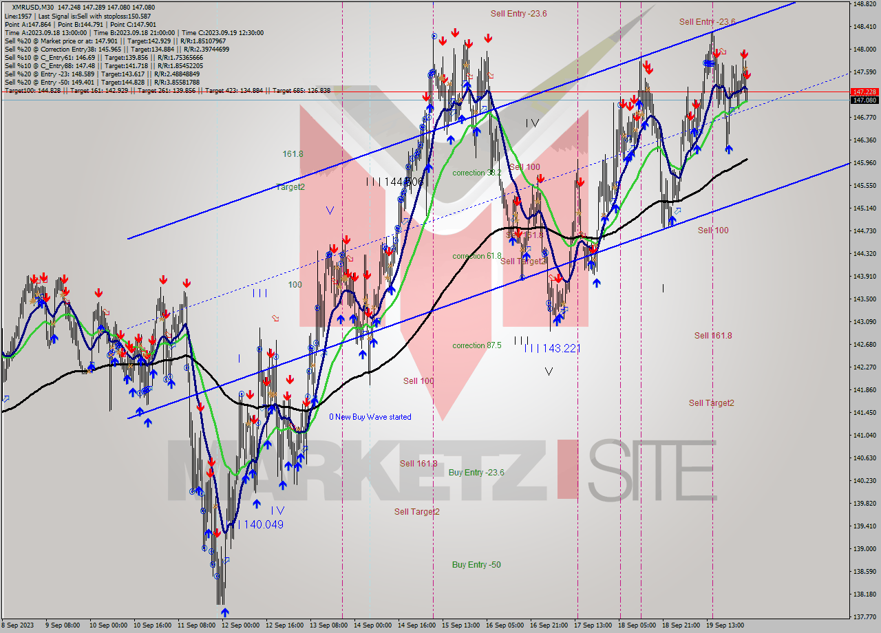Select the 'correction 61.8' label
Screen dimensions: 881x633
pos(476,256)
